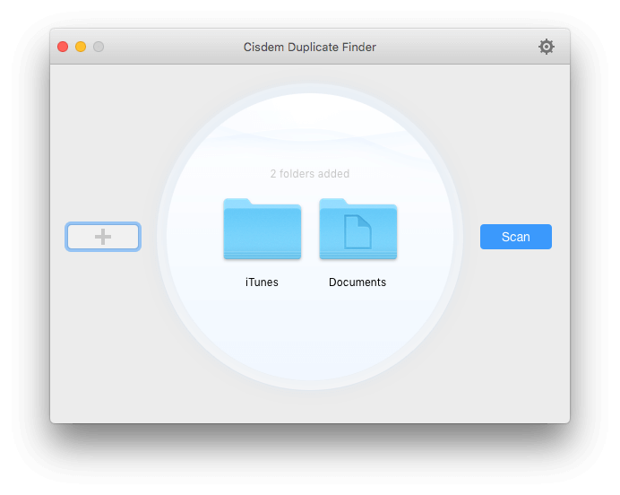Click the iTunes folder label

point(262,282)
